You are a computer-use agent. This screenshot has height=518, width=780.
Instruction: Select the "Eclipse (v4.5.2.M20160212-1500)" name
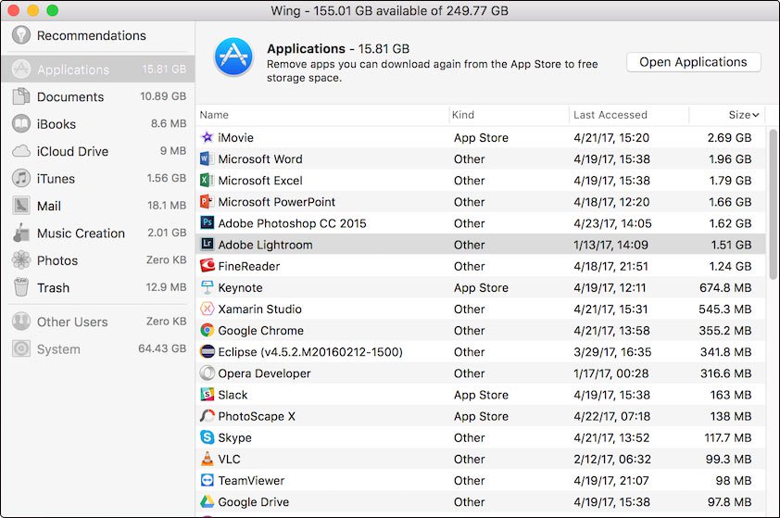(x=310, y=352)
